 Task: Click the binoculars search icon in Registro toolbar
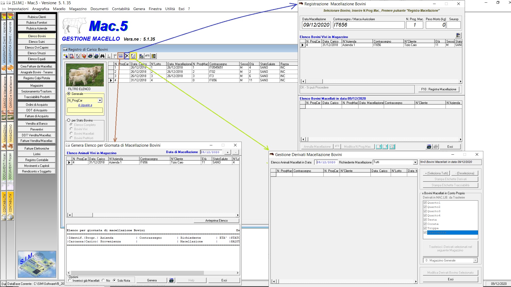point(102,56)
